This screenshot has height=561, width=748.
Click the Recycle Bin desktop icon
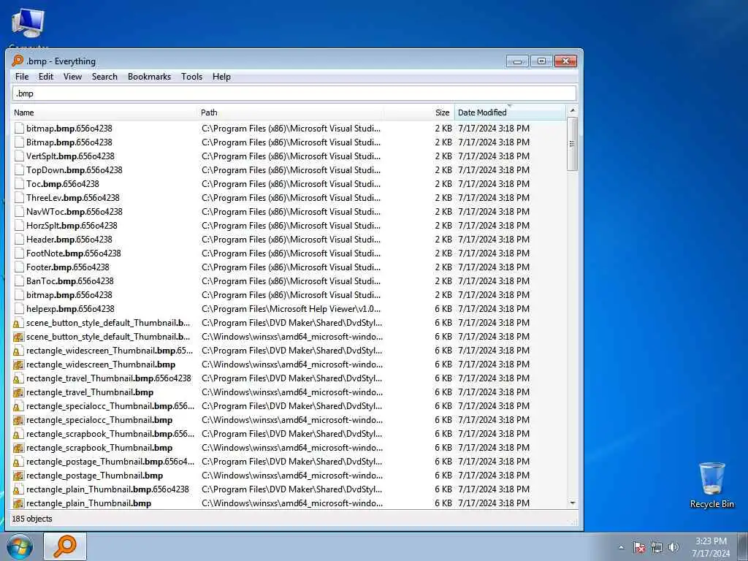(x=711, y=485)
